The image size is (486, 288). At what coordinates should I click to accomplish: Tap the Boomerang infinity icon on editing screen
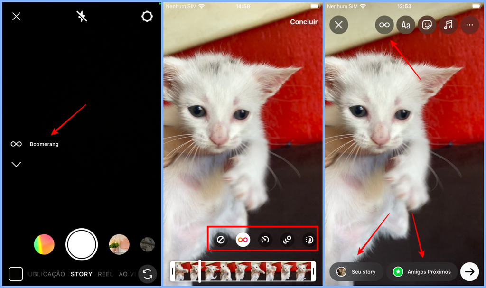[384, 25]
